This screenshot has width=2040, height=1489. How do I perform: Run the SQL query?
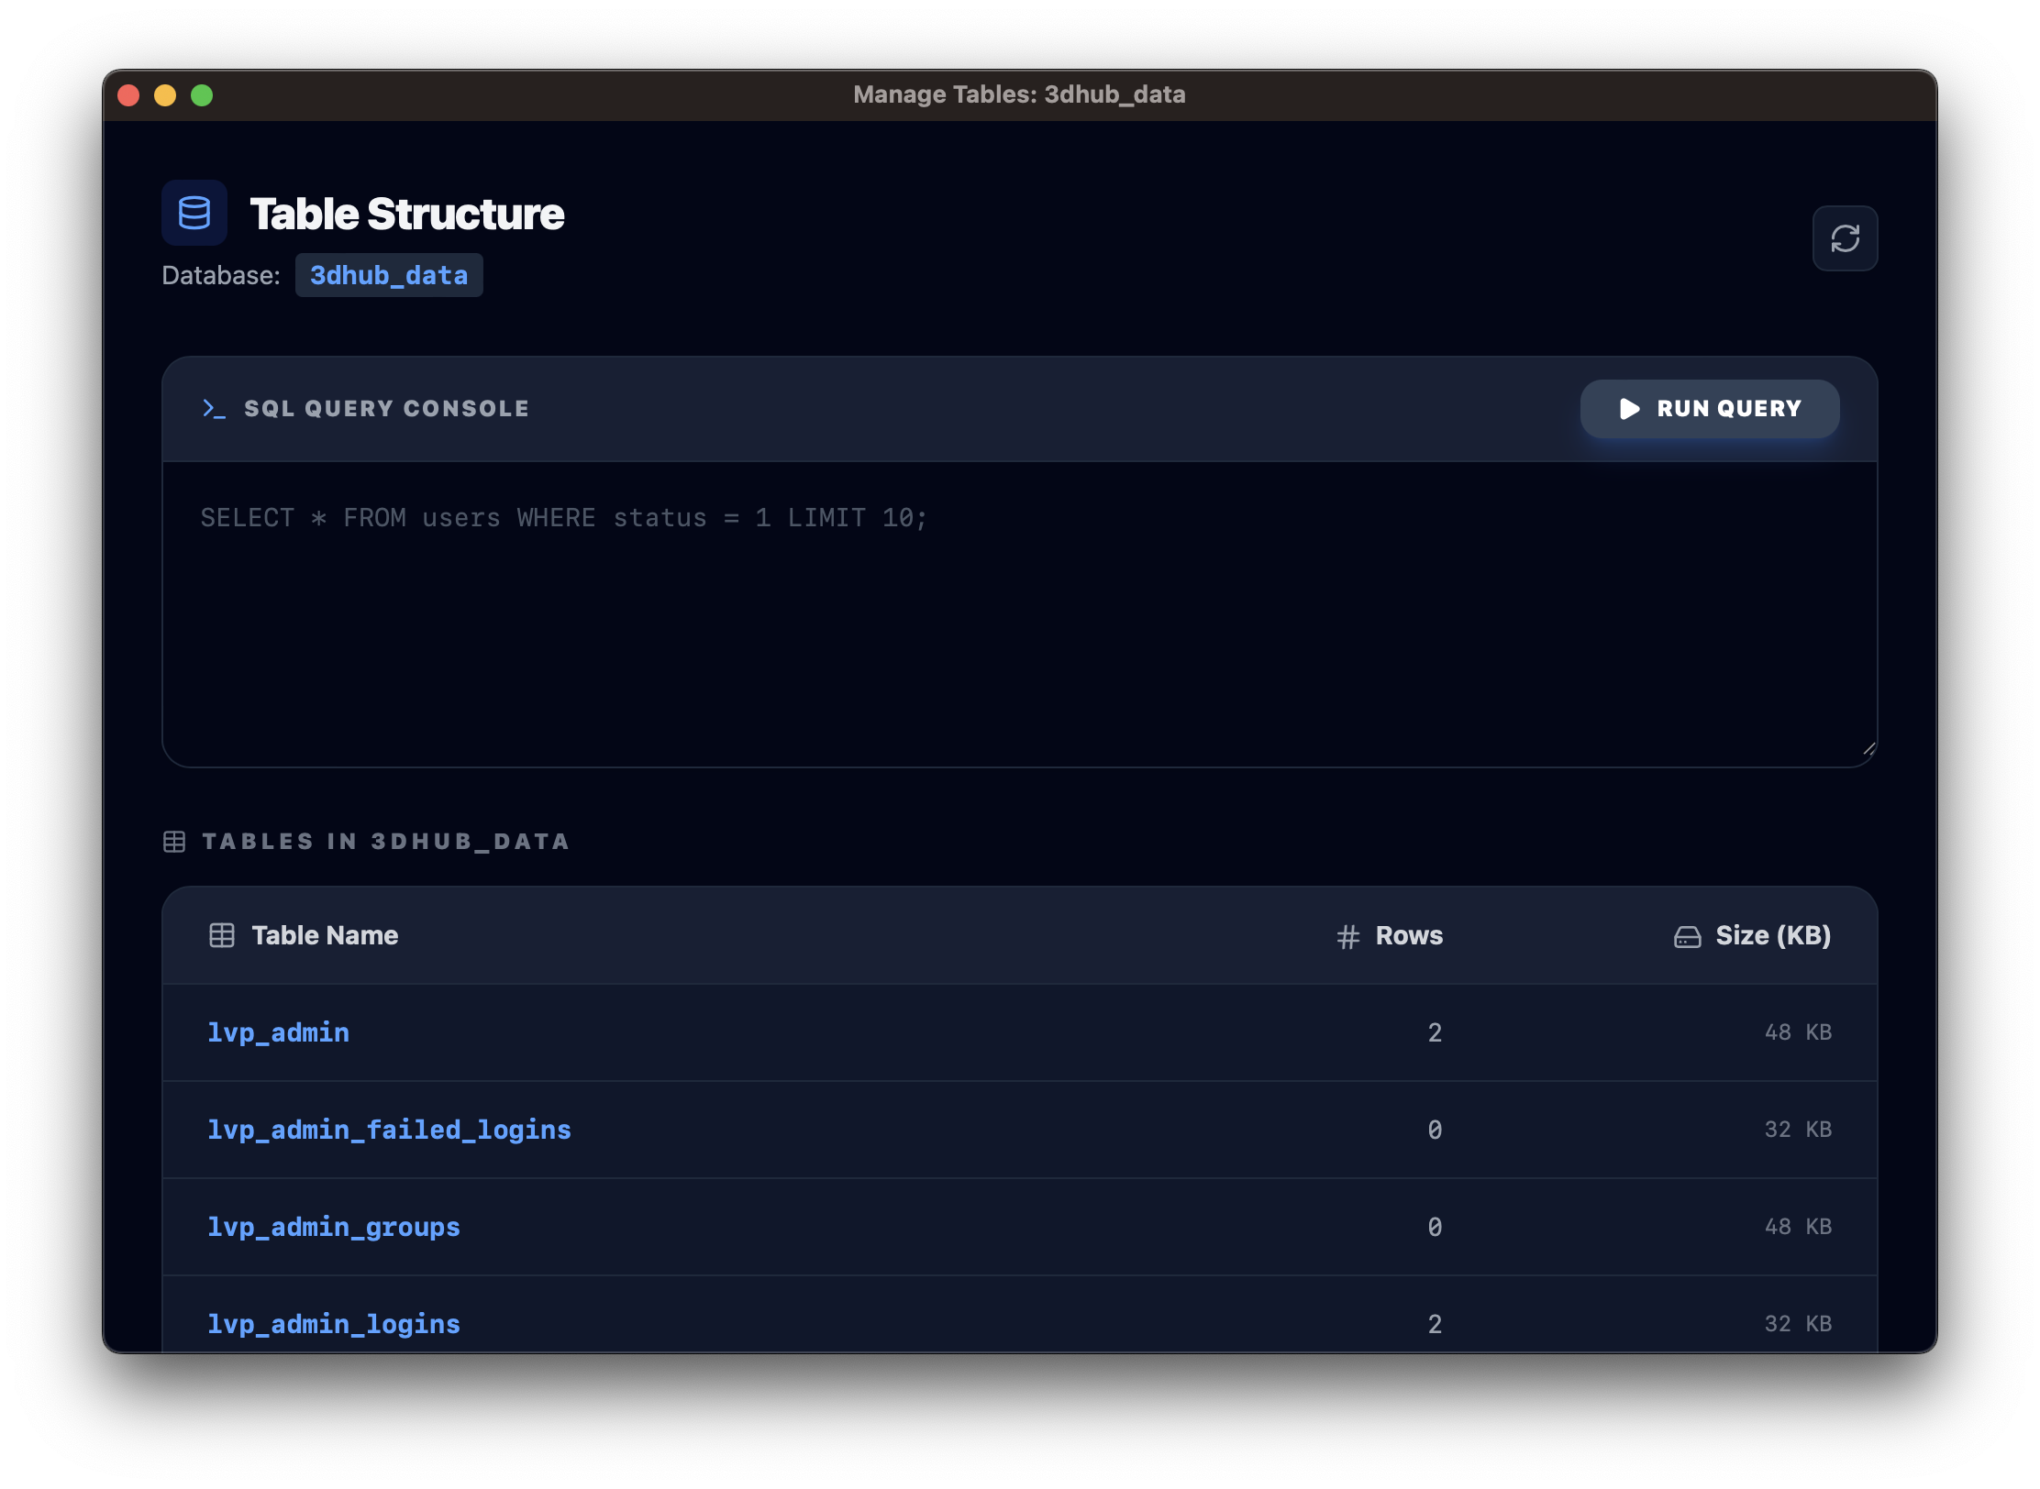click(x=1710, y=409)
